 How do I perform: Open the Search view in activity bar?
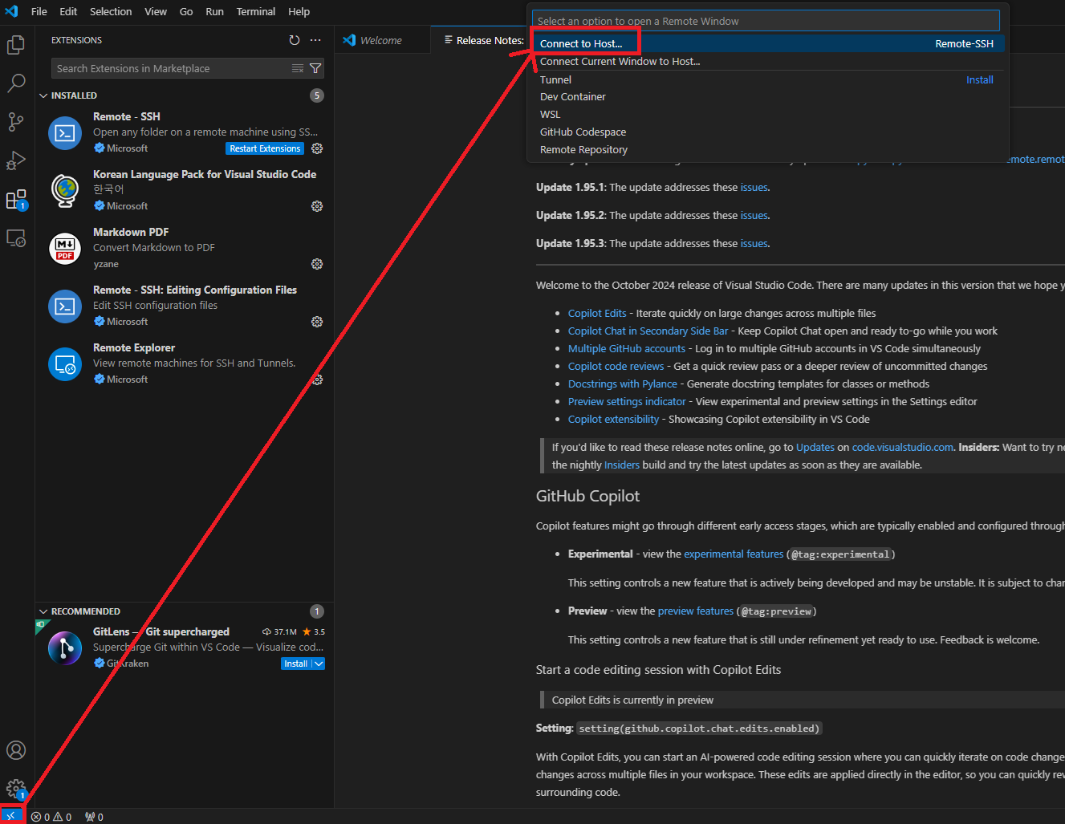[x=16, y=83]
